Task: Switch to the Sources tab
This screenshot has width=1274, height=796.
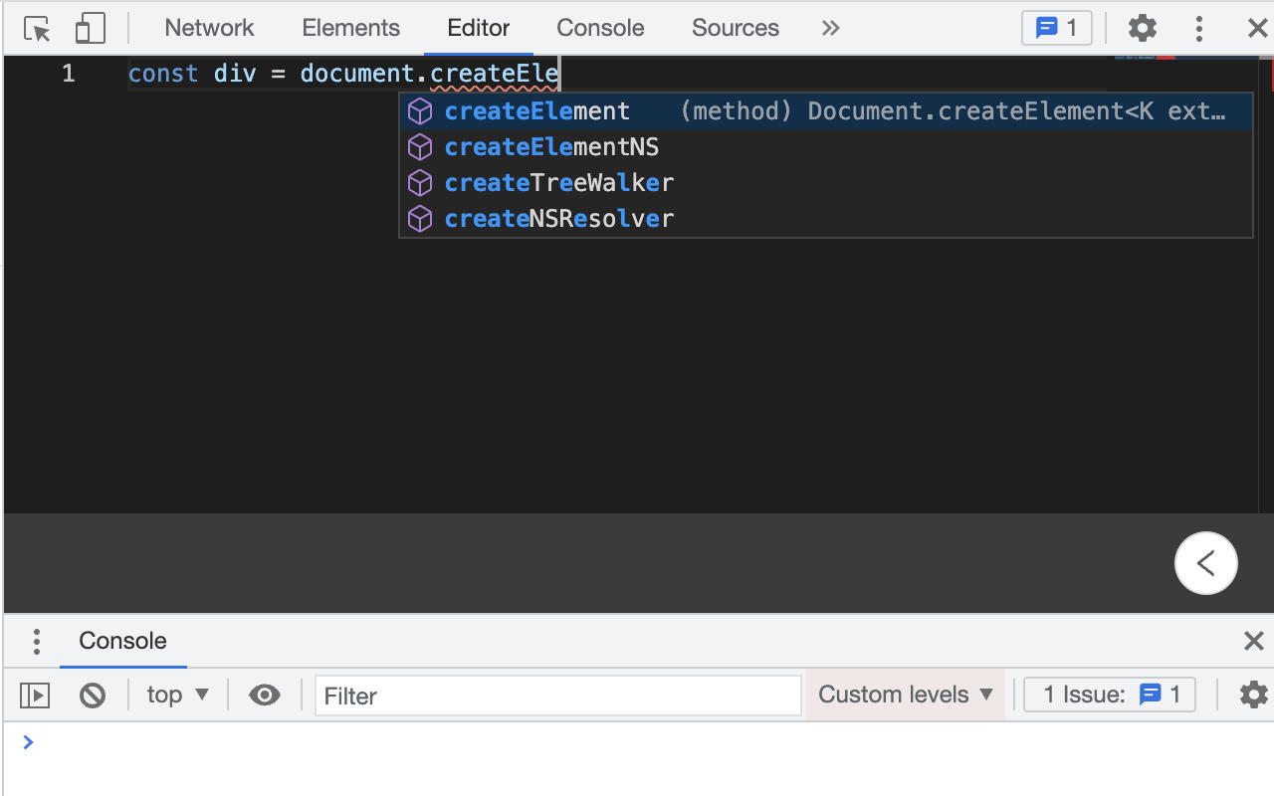Action: 735,28
